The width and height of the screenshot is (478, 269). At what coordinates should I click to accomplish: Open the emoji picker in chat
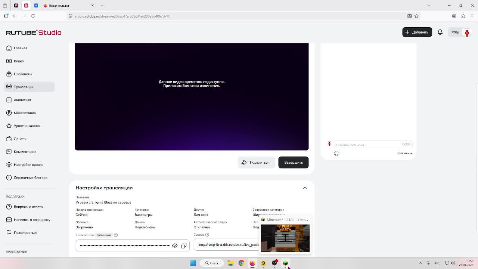(336, 154)
